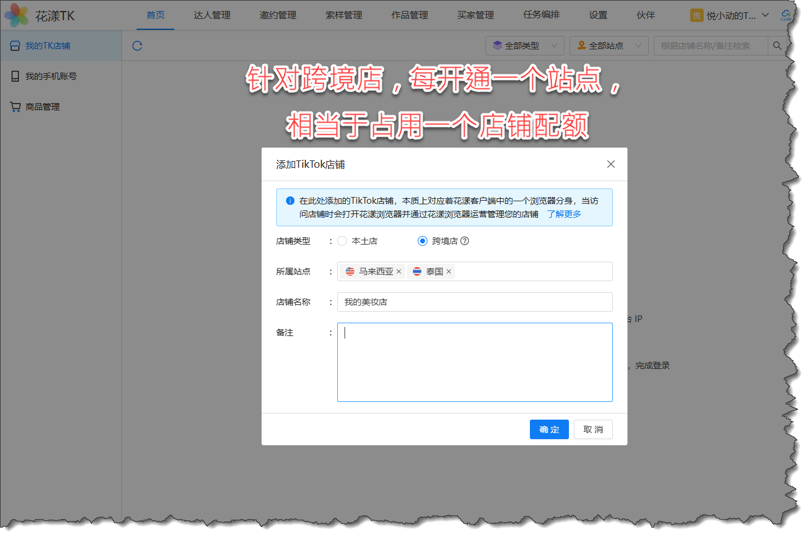Open the 达人管理 tab

[212, 15]
